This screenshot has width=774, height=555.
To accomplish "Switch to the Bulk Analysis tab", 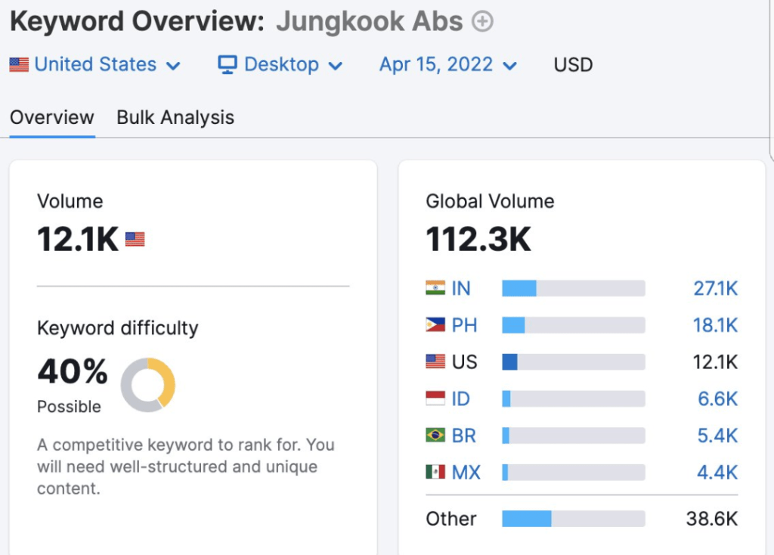I will [x=175, y=118].
